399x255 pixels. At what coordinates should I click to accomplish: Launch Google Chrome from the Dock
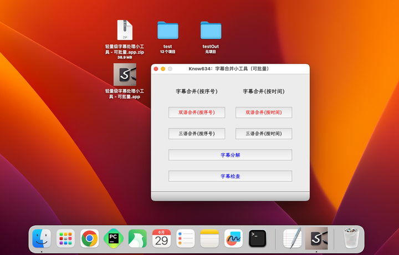(90, 238)
